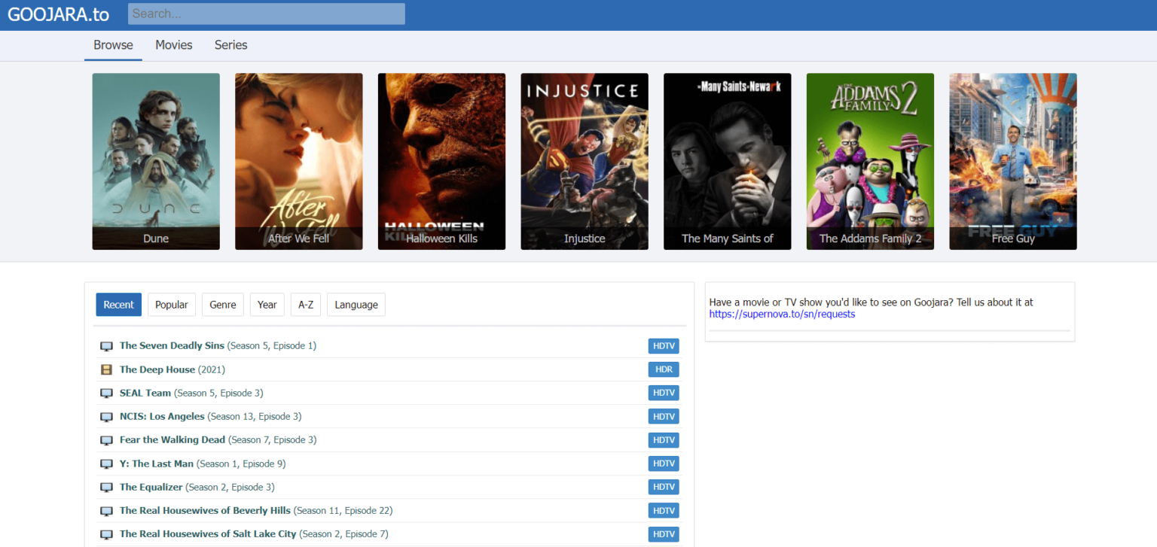Open the NCIS: Los Angeles episode link
Image resolution: width=1157 pixels, height=547 pixels.
tap(210, 416)
